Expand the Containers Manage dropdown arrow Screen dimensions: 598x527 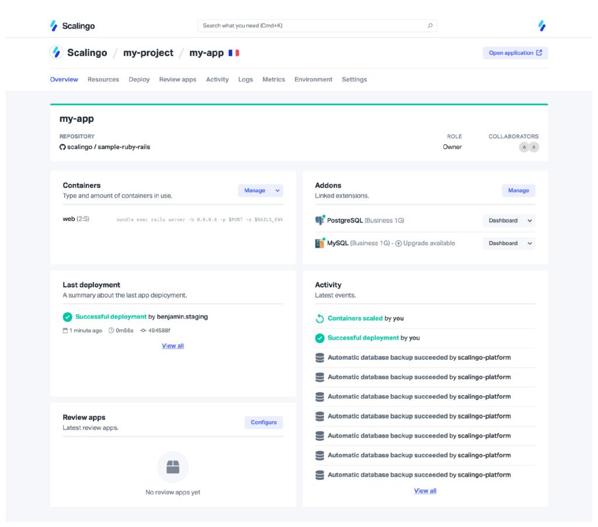pos(277,190)
